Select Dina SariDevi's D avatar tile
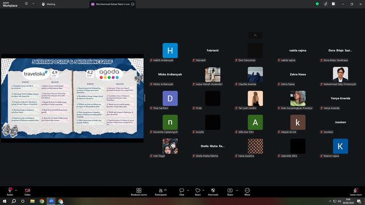This screenshot has width=365, height=205. pos(170,99)
